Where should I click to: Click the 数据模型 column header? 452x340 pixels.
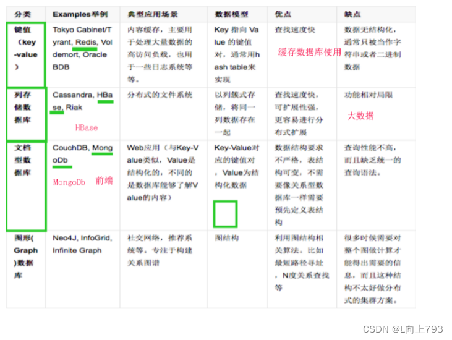[x=237, y=14]
